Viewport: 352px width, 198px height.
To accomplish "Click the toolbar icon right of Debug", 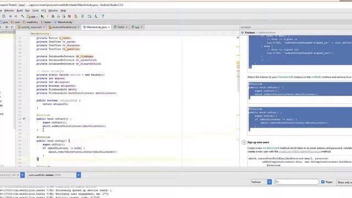I will pyautogui.click(x=58, y=16).
